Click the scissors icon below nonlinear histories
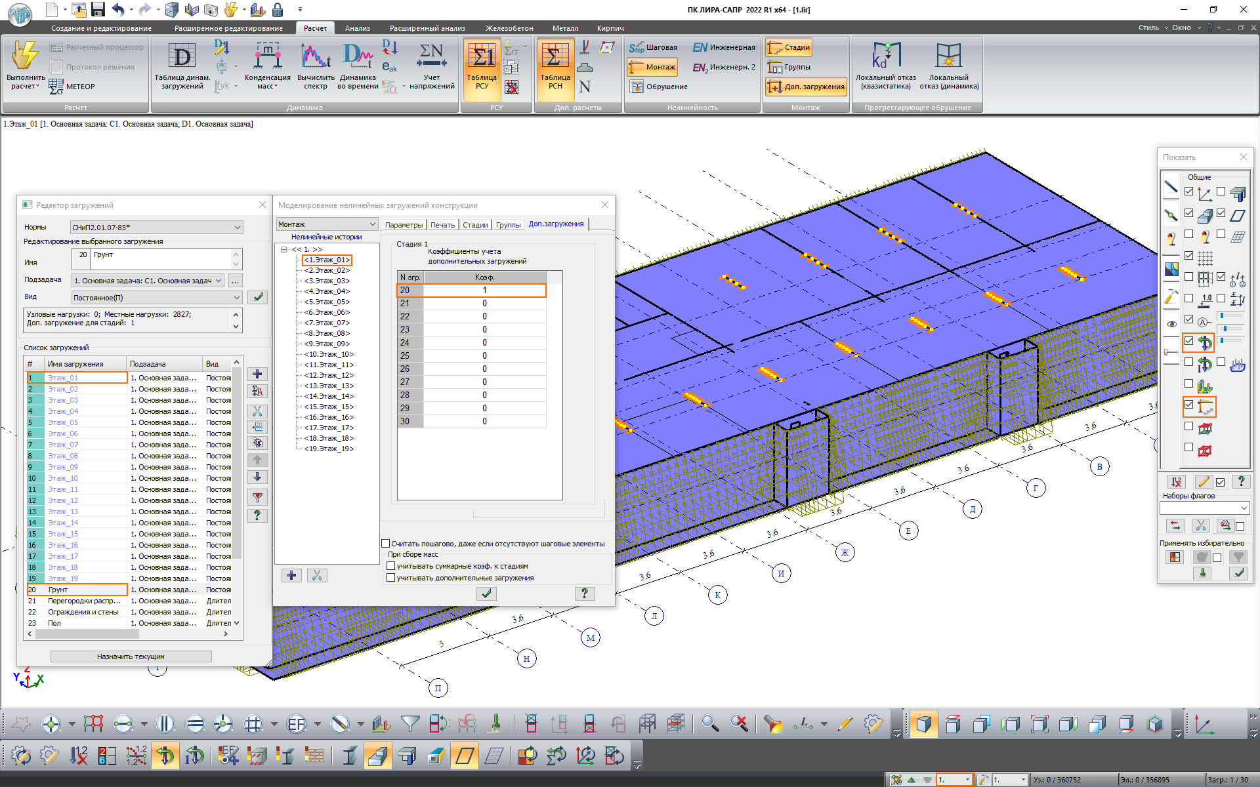The image size is (1260, 787). click(316, 575)
